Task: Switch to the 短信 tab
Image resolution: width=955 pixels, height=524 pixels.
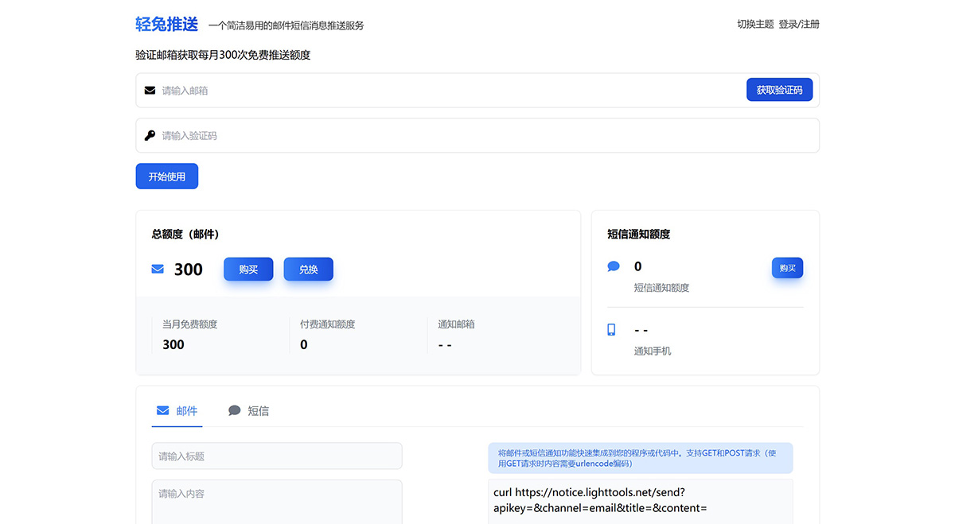Action: point(256,410)
